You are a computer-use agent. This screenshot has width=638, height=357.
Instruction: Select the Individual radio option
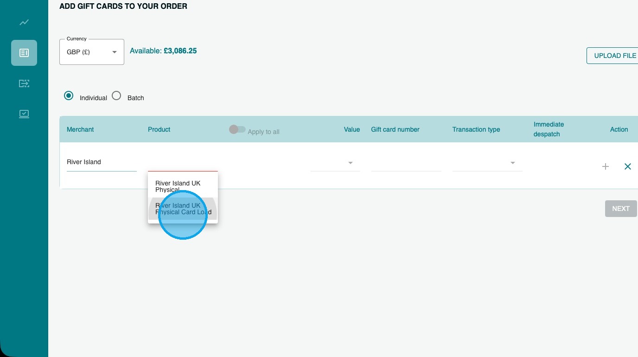69,96
